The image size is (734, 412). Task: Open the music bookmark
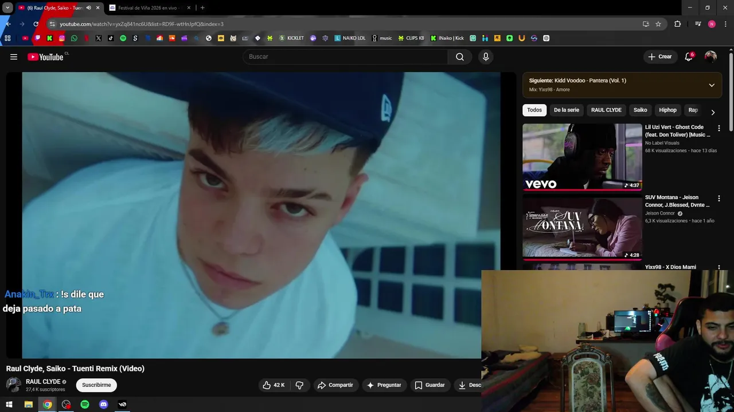pos(382,38)
